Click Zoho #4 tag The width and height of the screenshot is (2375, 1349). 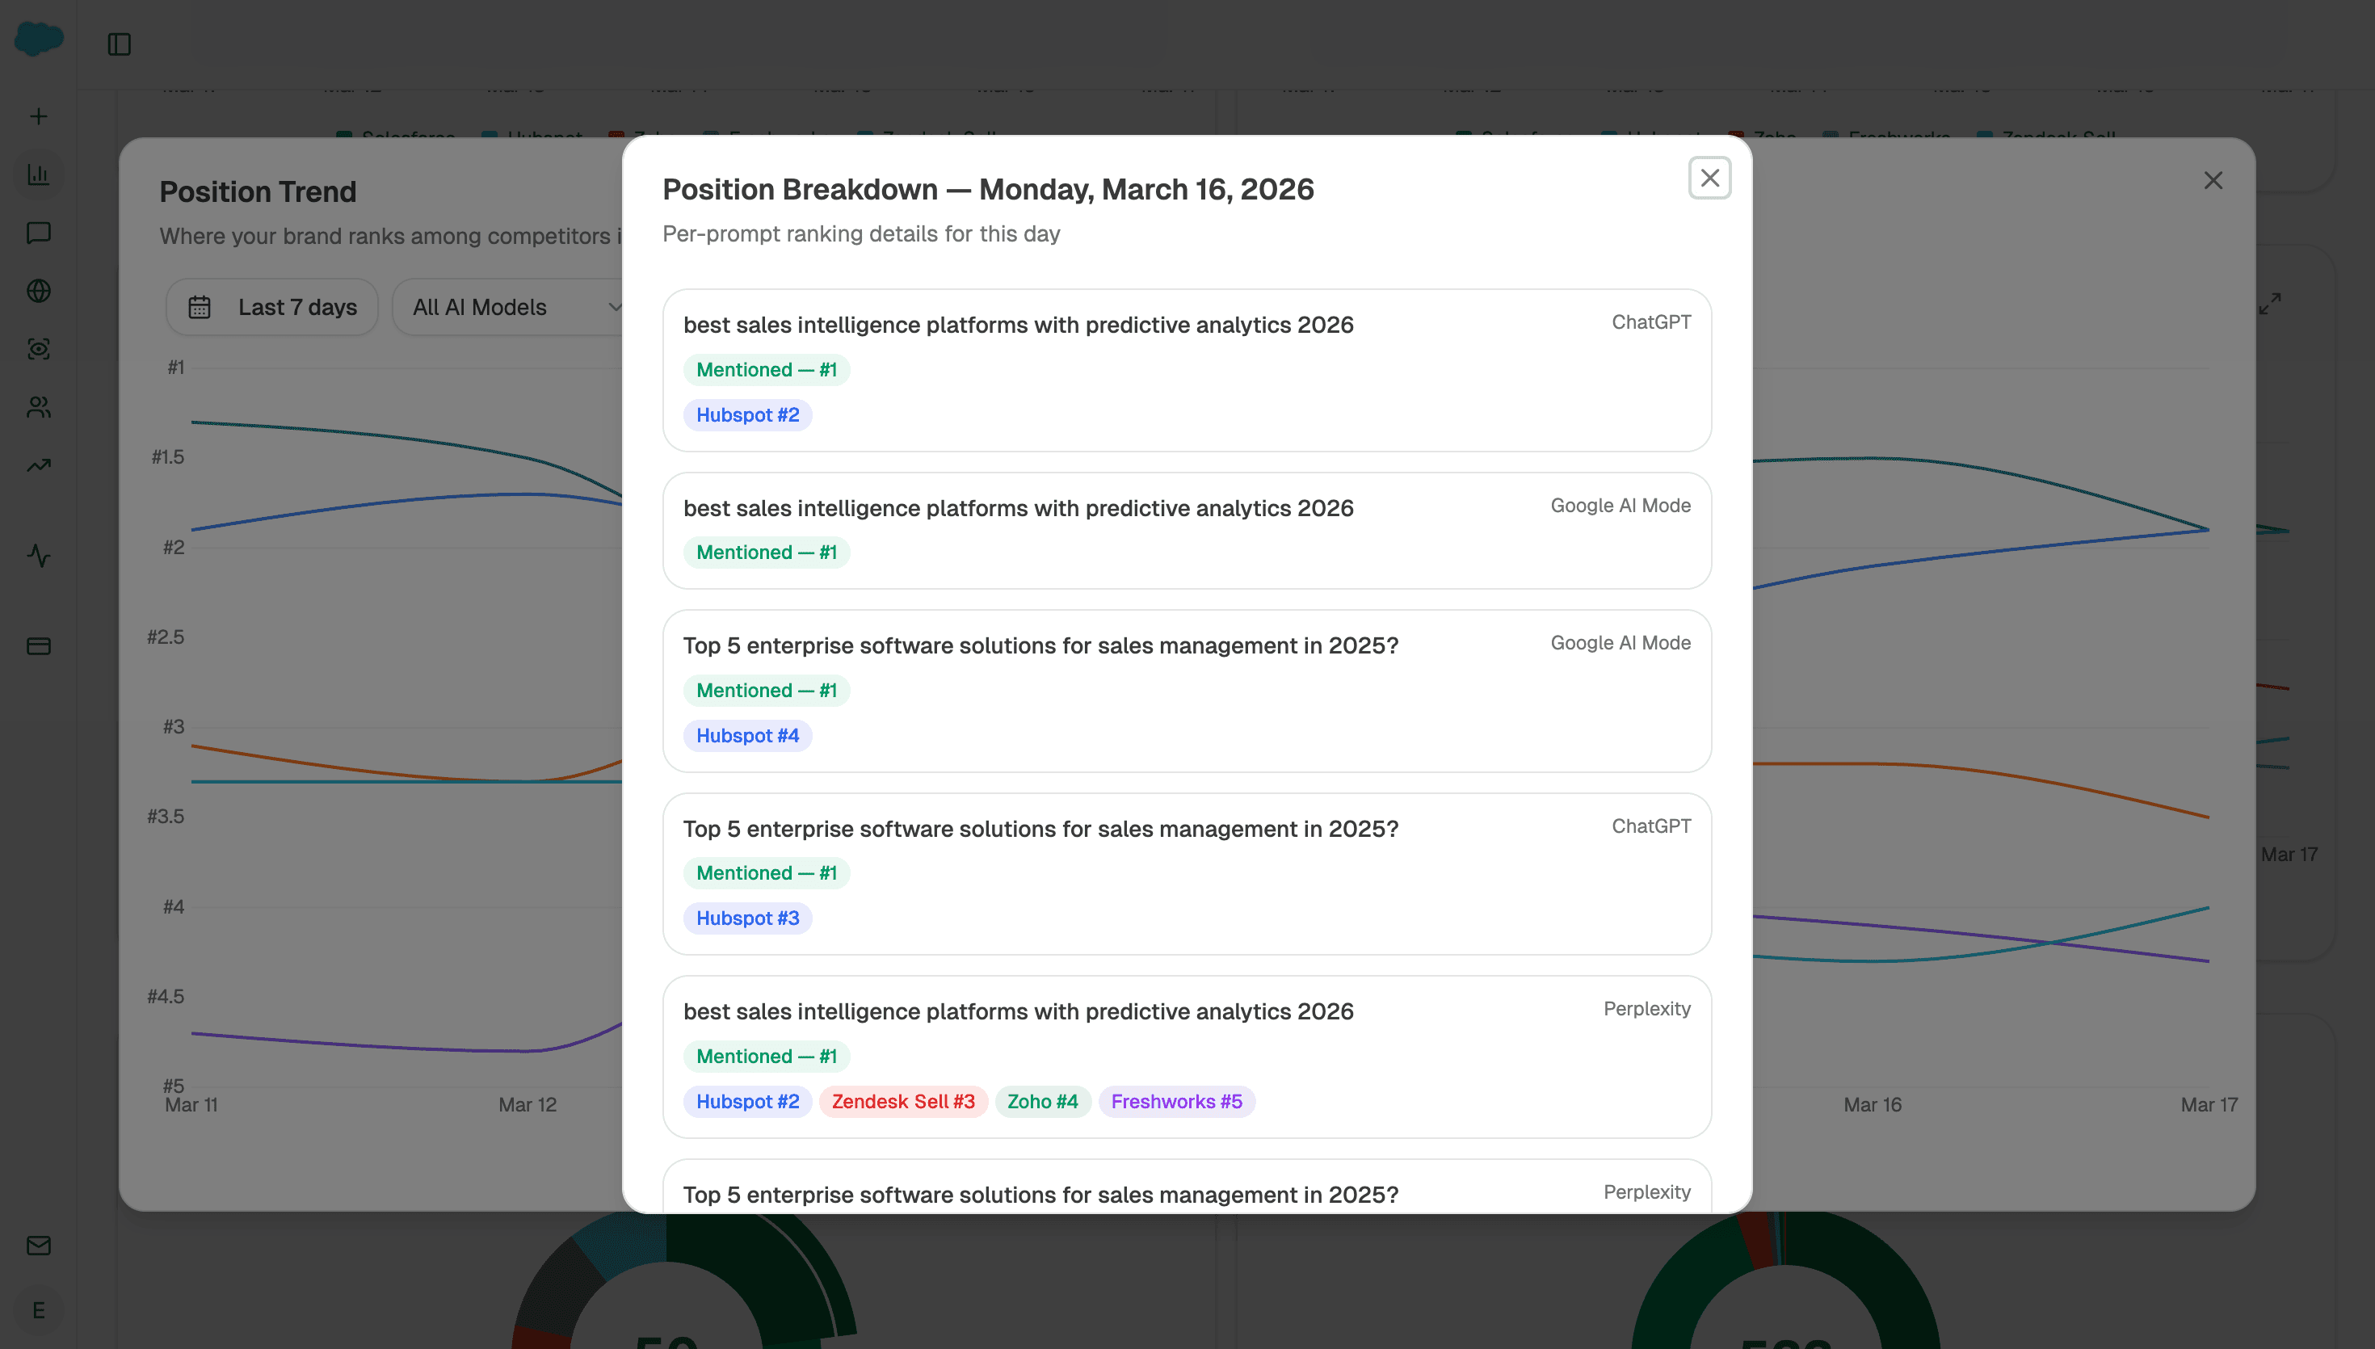click(x=1043, y=1102)
